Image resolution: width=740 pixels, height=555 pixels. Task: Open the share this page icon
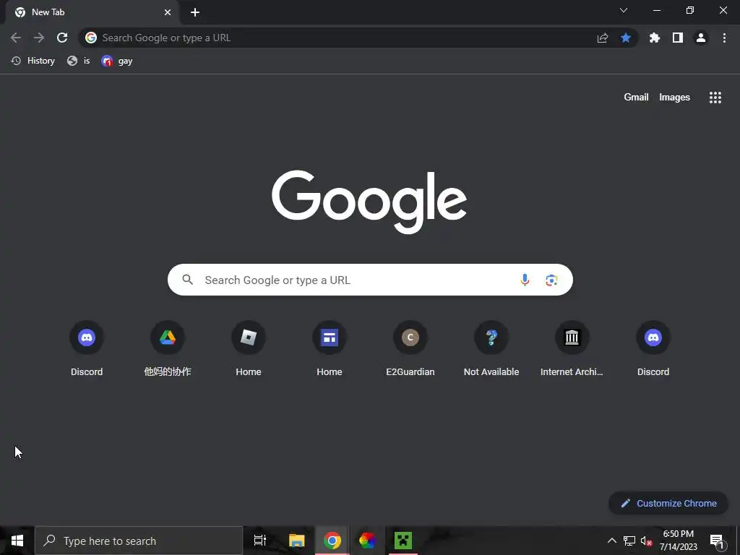pyautogui.click(x=603, y=38)
